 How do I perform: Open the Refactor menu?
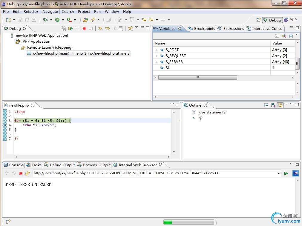point(31,12)
